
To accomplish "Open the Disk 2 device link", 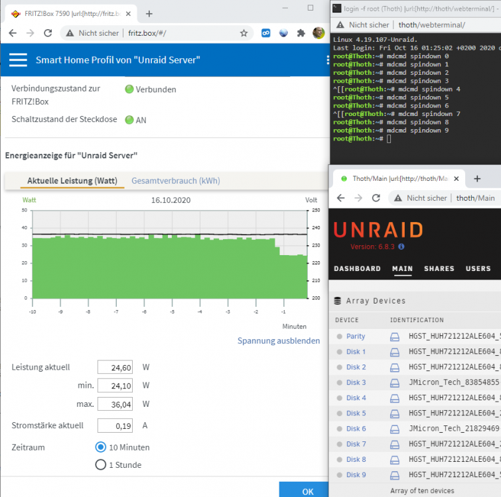I will click(x=356, y=367).
